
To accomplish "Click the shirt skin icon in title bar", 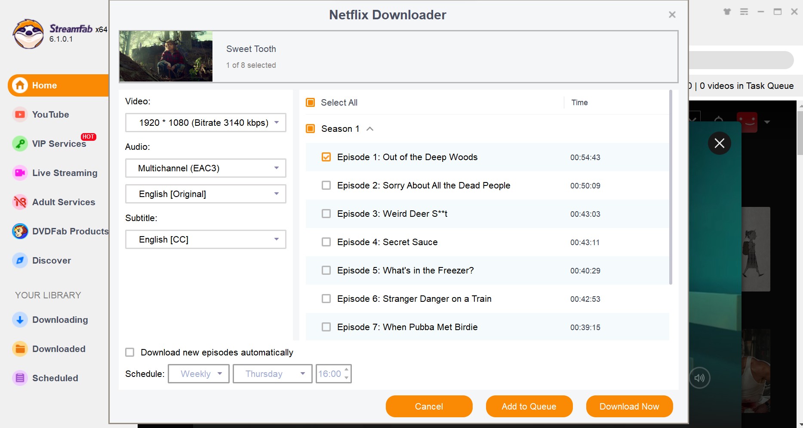I will pos(727,12).
